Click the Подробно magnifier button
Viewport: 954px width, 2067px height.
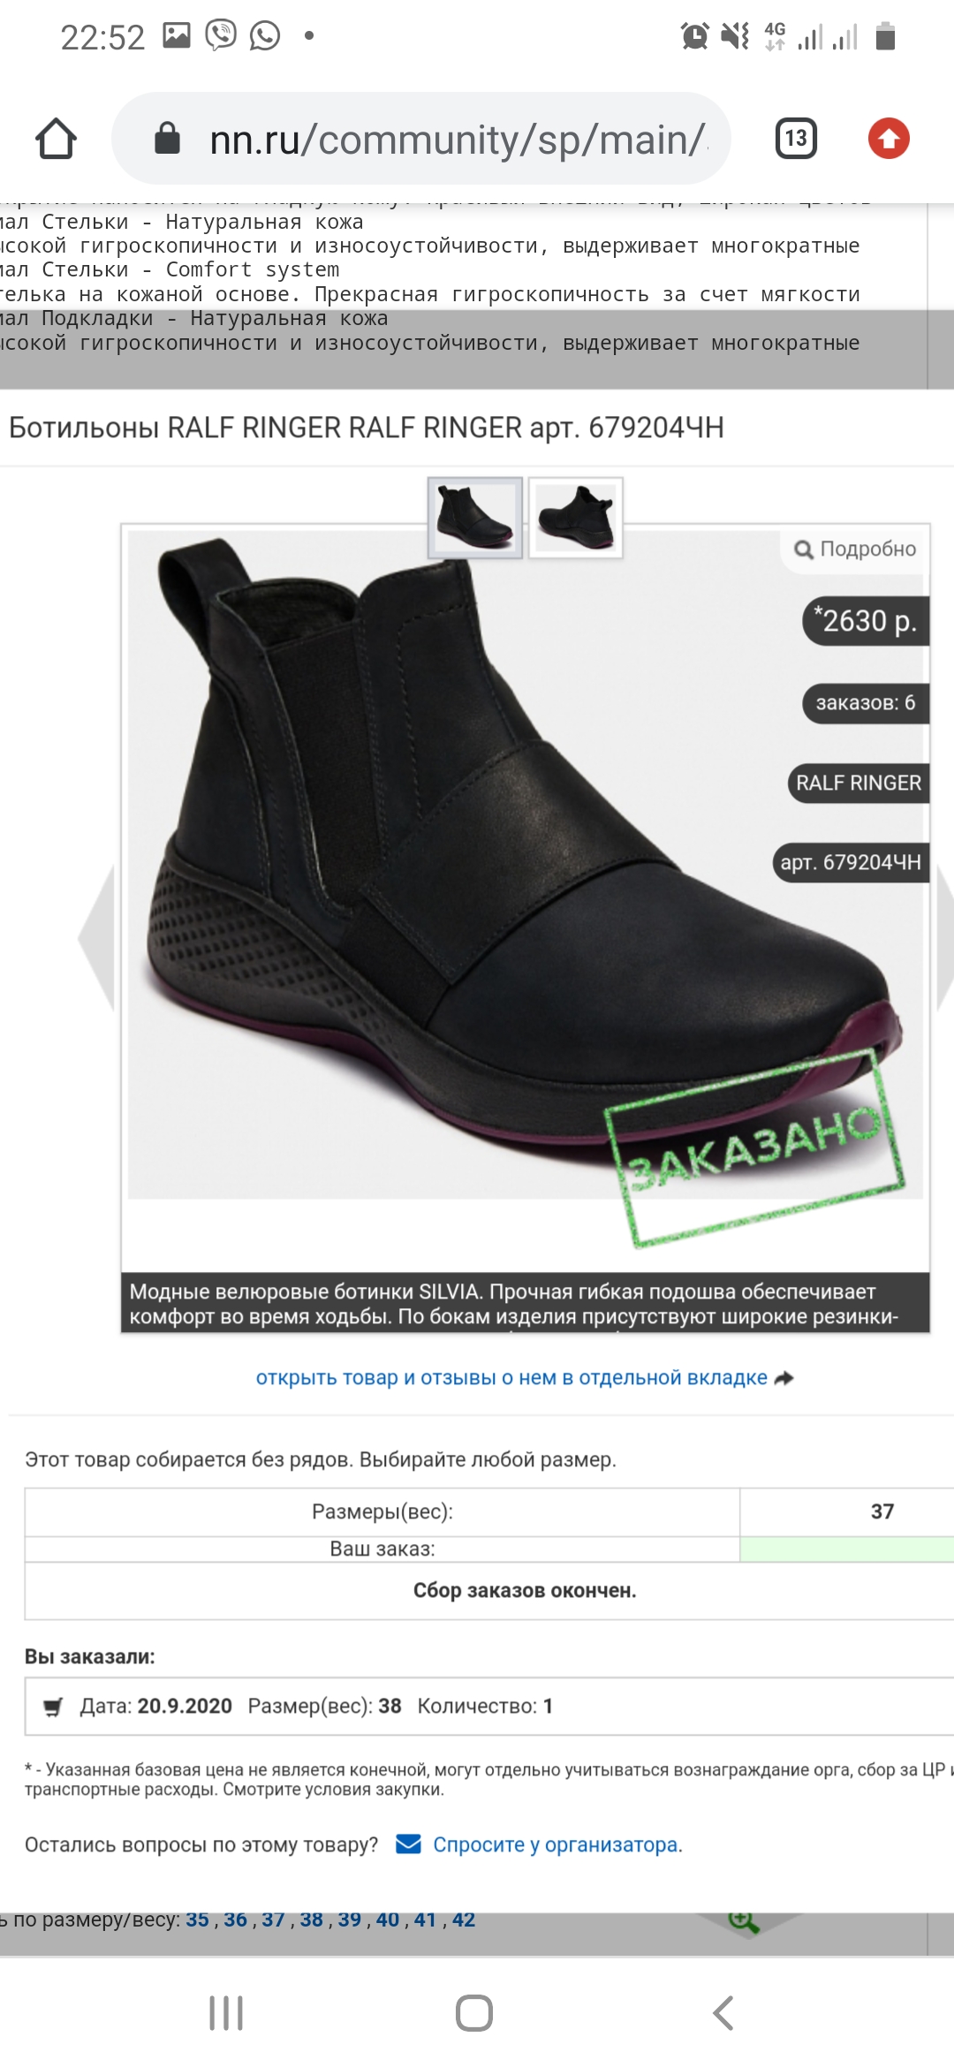855,549
